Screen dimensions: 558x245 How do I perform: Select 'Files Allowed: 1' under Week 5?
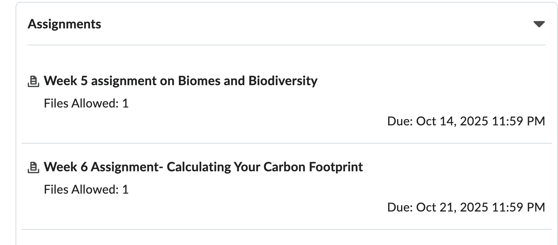86,103
